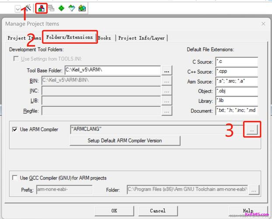Click the Manage Multi-Project Workspace icon
The image size is (272, 219).
(x=51, y=8)
